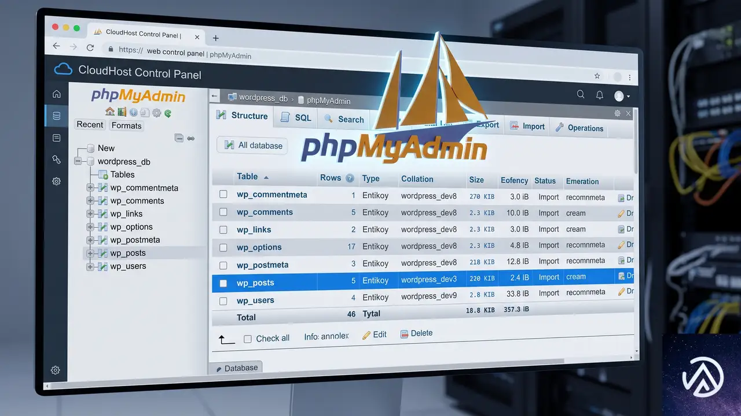The height and width of the screenshot is (416, 741).
Task: Click the gear at the dark sidebar's bottom
Action: click(56, 370)
